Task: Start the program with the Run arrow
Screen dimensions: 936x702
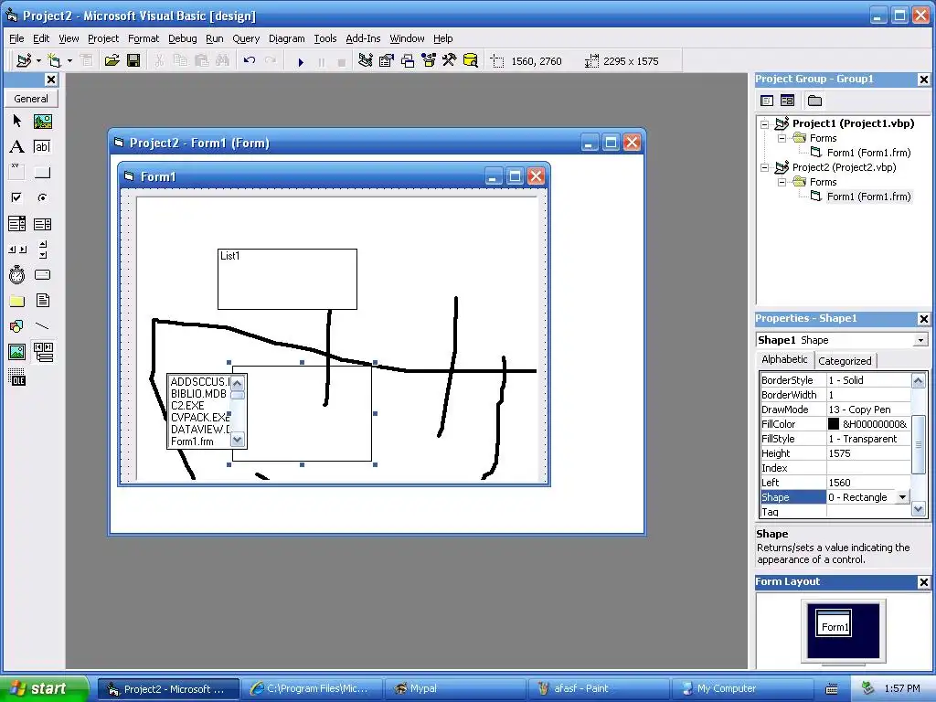Action: pos(301,61)
